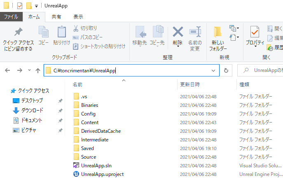Open 移動先 (Move to) menu

click(140, 37)
